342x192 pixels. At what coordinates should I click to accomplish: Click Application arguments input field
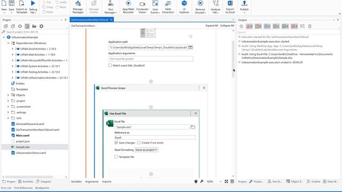click(151, 59)
